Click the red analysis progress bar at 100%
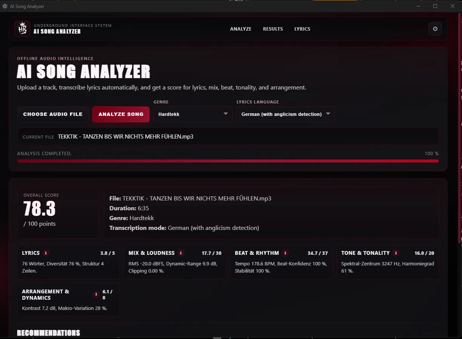 (x=228, y=160)
